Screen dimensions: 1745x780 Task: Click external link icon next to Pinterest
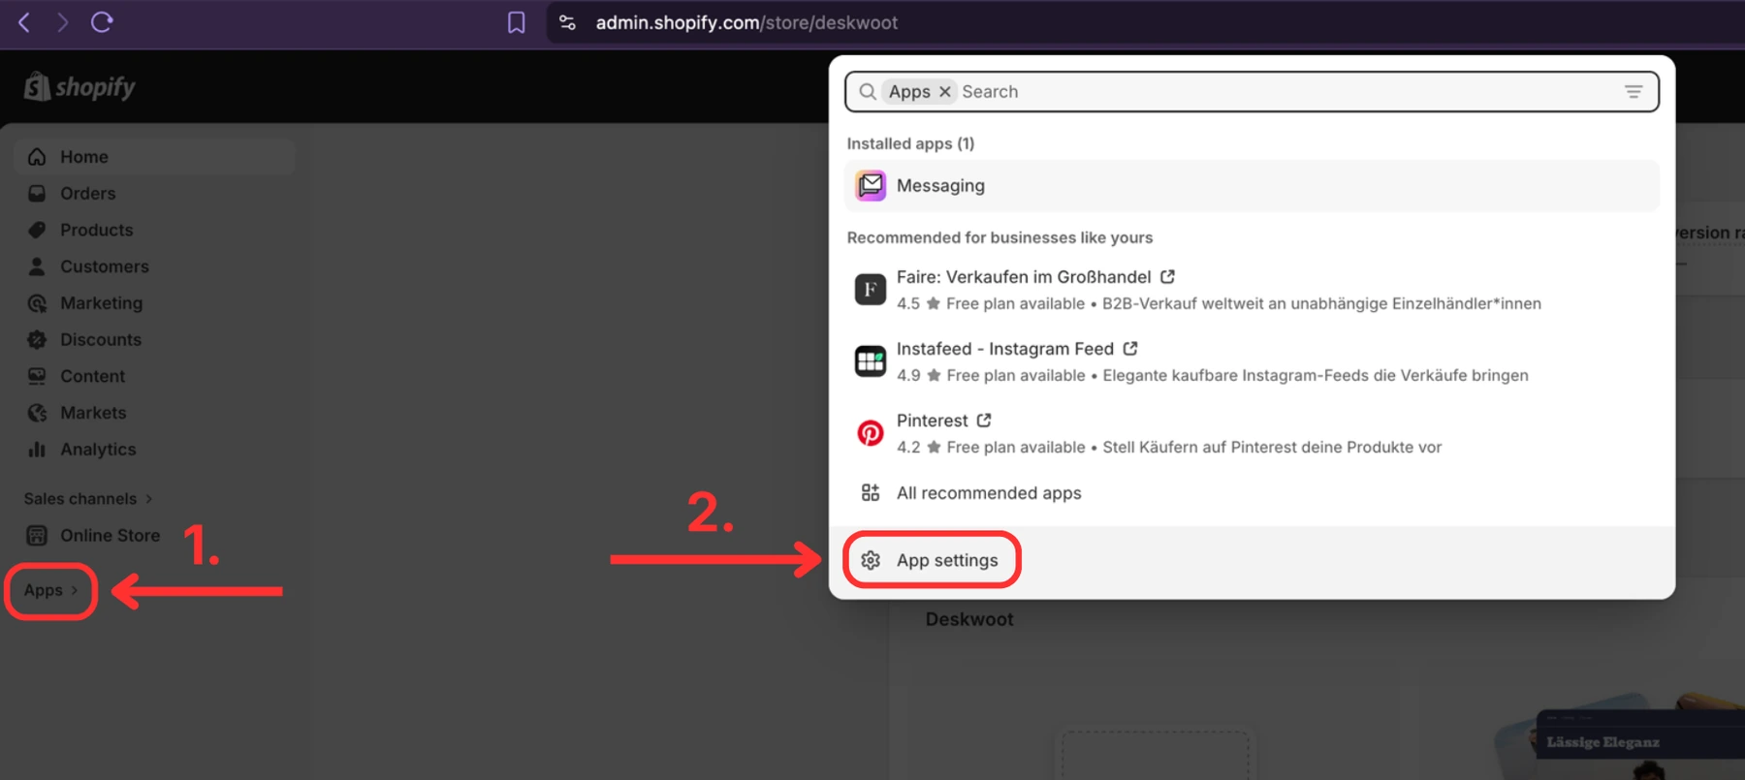coord(984,421)
